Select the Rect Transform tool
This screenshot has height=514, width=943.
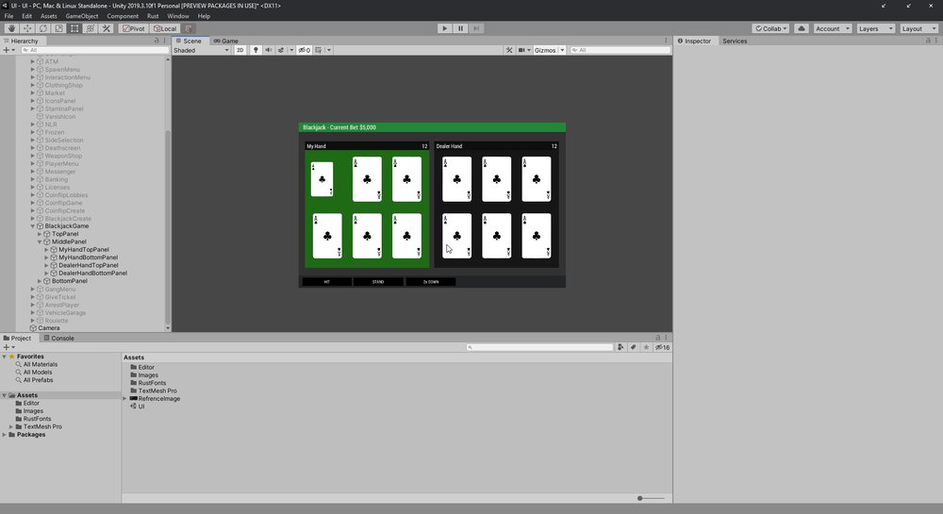click(x=74, y=28)
